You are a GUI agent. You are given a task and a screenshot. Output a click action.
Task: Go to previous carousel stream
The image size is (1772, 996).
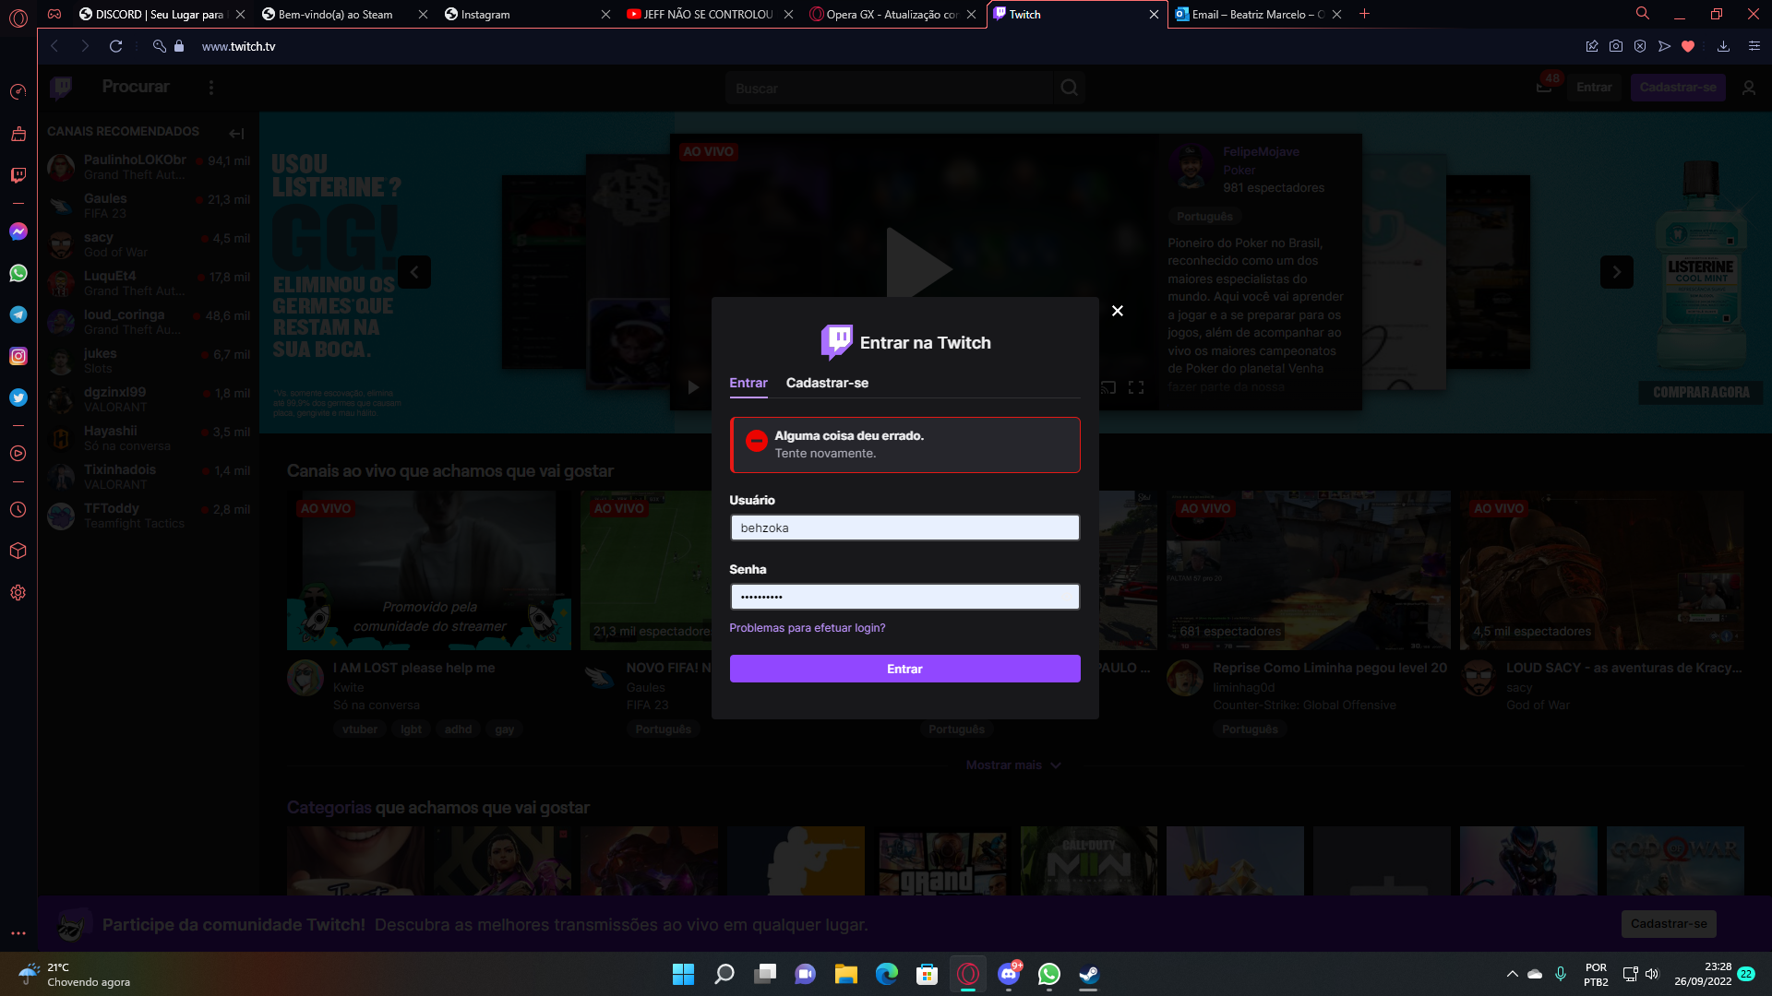click(x=414, y=272)
